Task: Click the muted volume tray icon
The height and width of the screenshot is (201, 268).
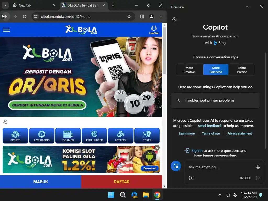Action: [x=235, y=195]
